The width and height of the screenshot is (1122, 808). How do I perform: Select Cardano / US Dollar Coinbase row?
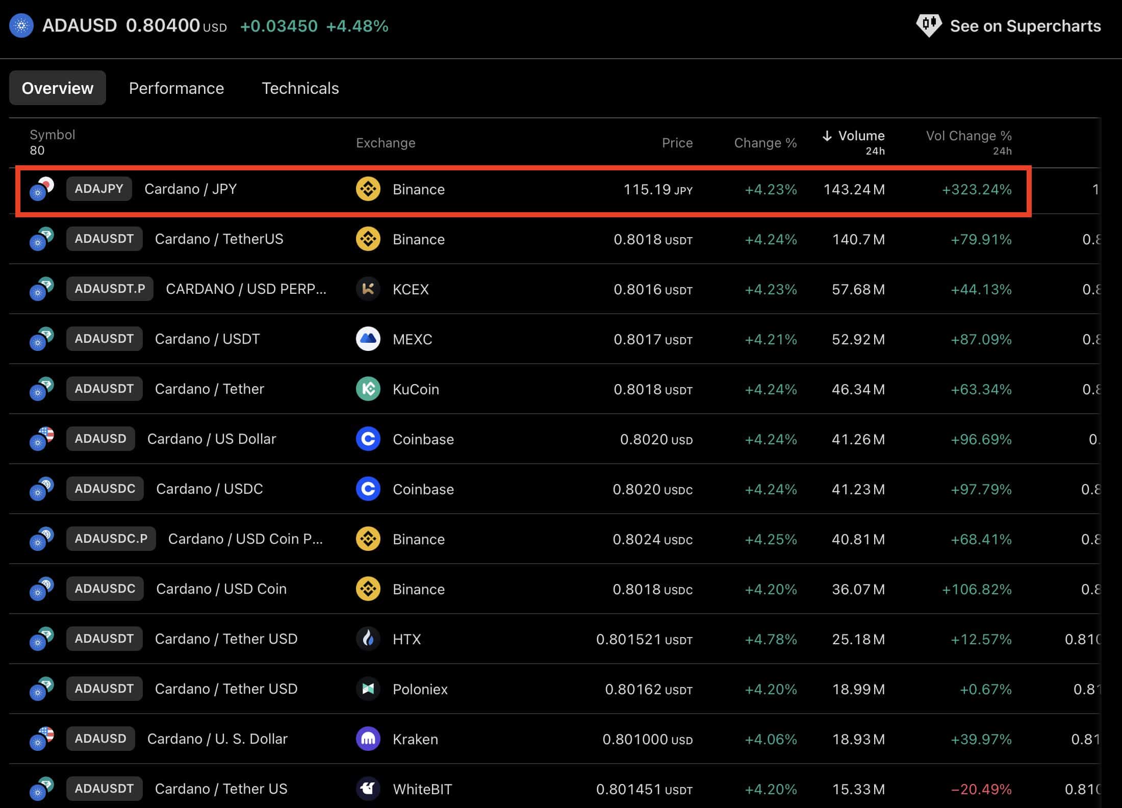[211, 439]
